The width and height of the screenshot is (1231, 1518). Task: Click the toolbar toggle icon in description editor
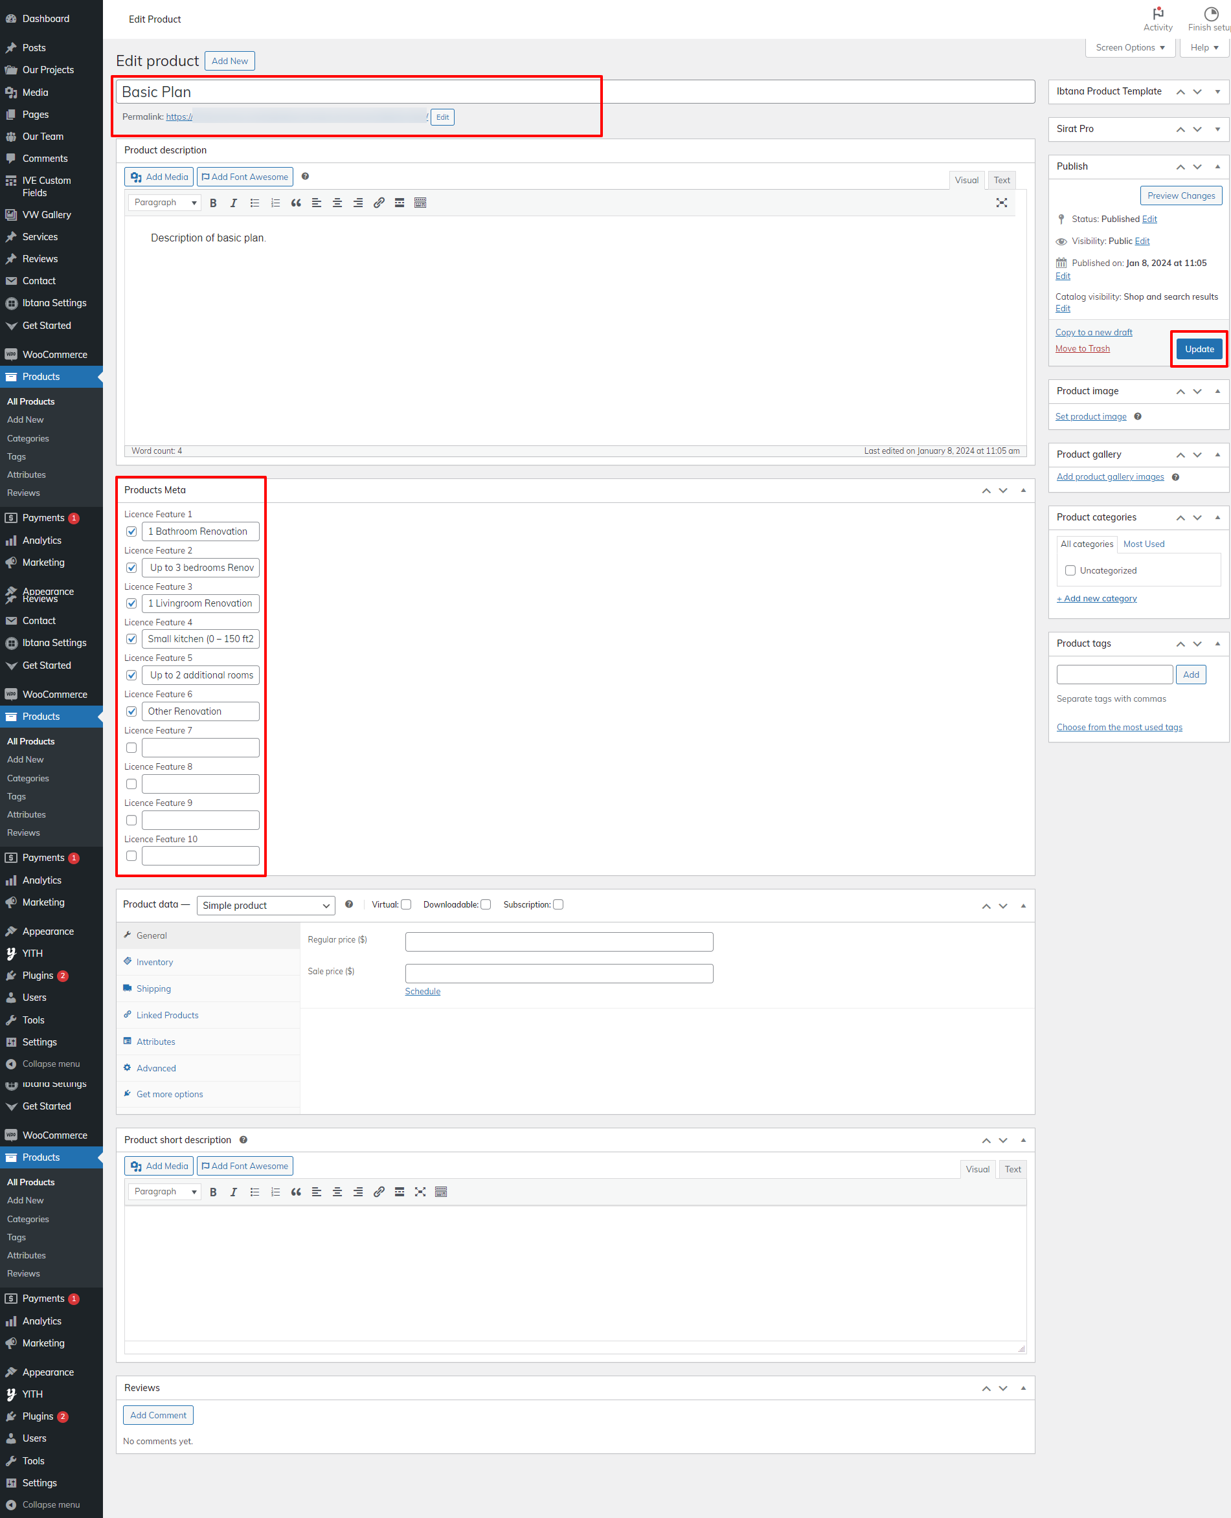(420, 203)
